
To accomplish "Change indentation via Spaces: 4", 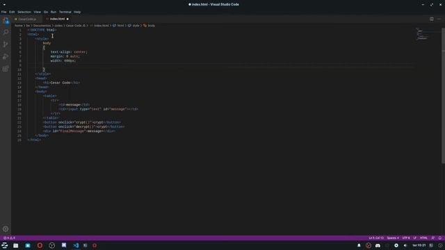I will pyautogui.click(x=393, y=237).
